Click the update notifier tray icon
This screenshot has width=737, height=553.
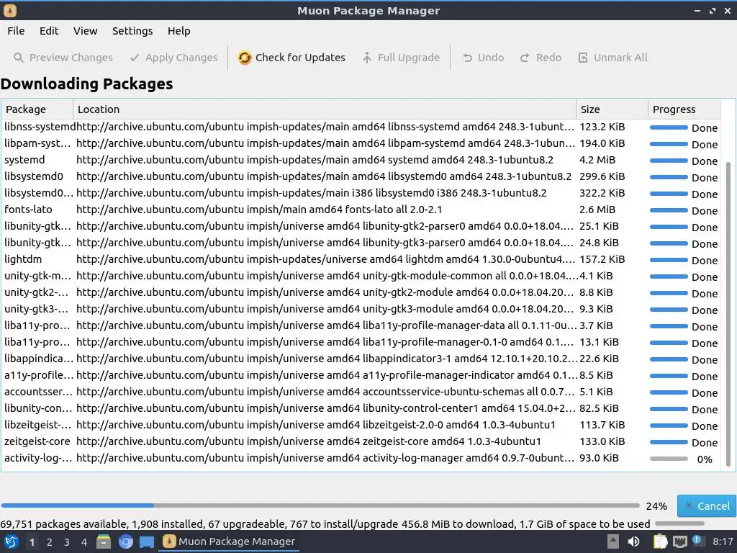[698, 541]
